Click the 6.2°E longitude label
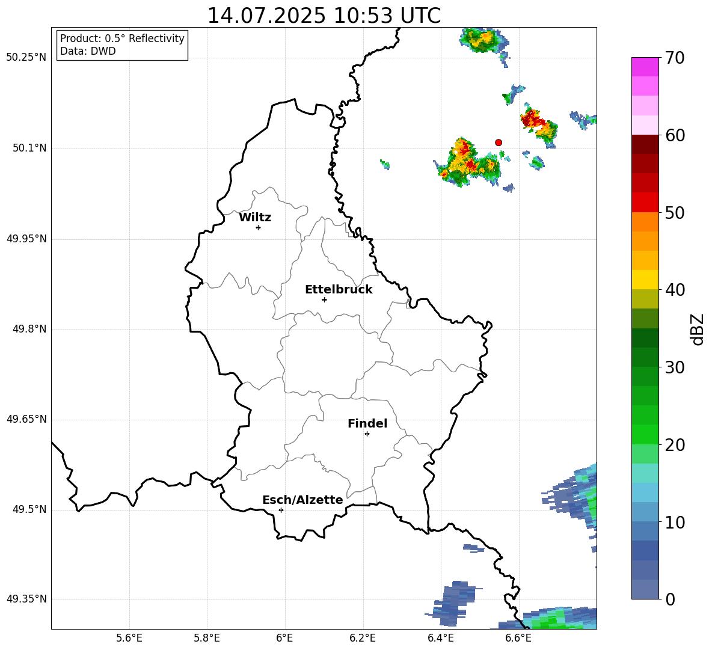Screen dimensions: 712x650 pos(363,638)
